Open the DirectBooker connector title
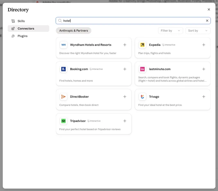The image size is (218, 191). pyautogui.click(x=80, y=97)
